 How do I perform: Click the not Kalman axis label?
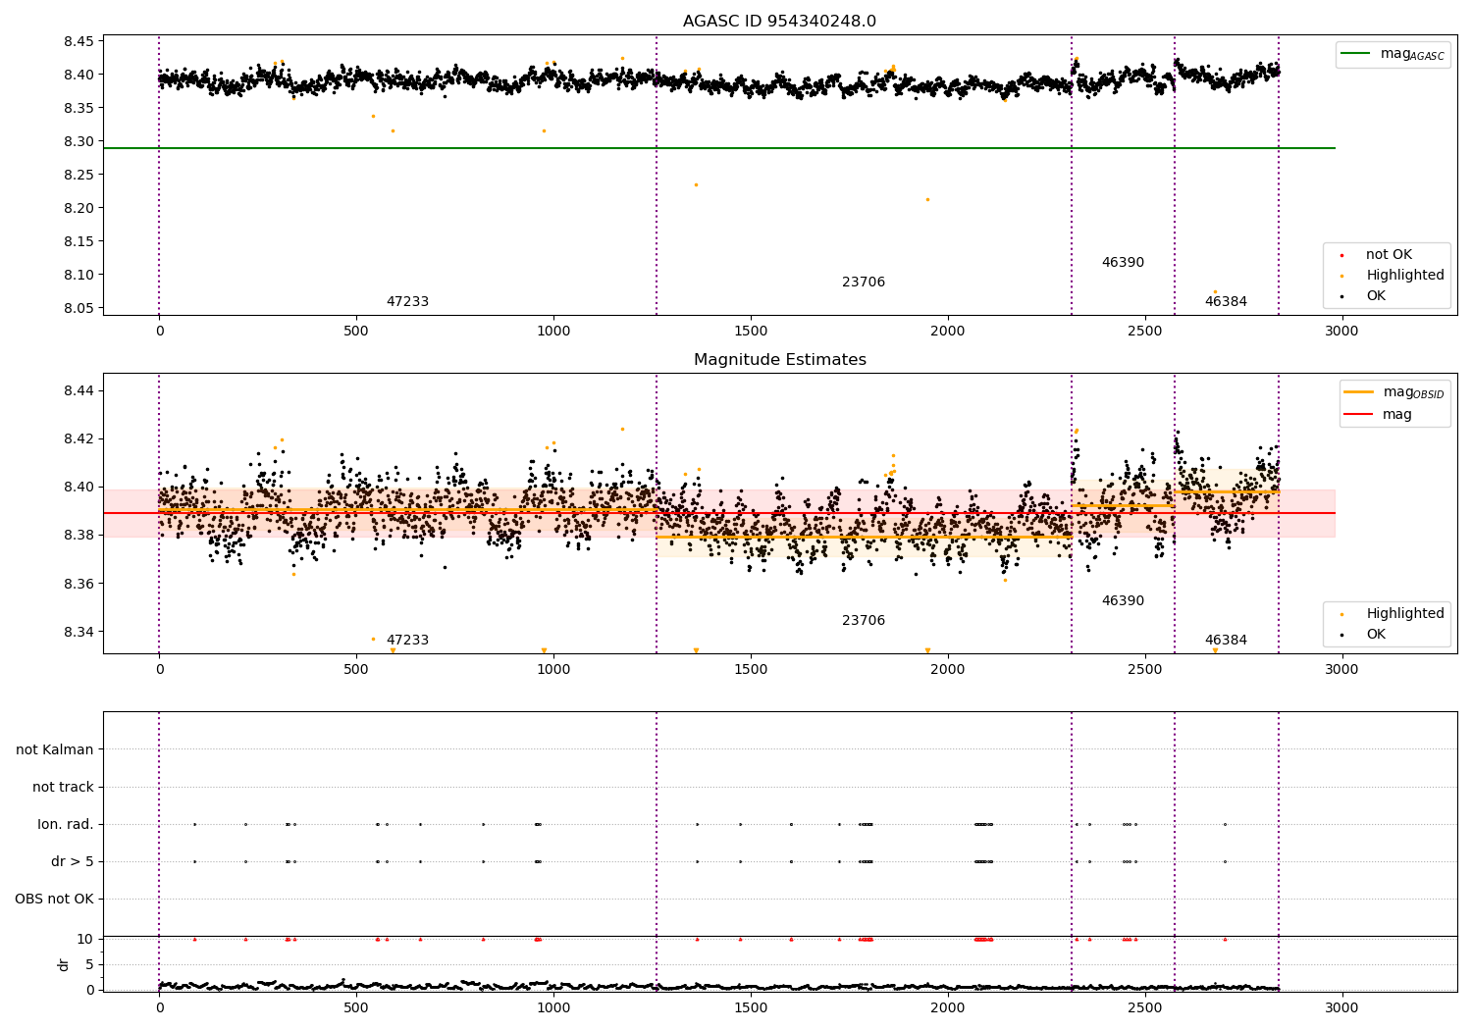click(x=55, y=750)
